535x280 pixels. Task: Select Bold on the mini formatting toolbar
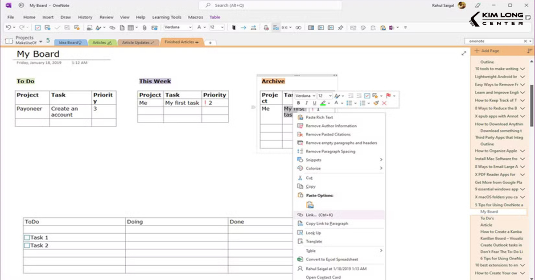pyautogui.click(x=299, y=103)
